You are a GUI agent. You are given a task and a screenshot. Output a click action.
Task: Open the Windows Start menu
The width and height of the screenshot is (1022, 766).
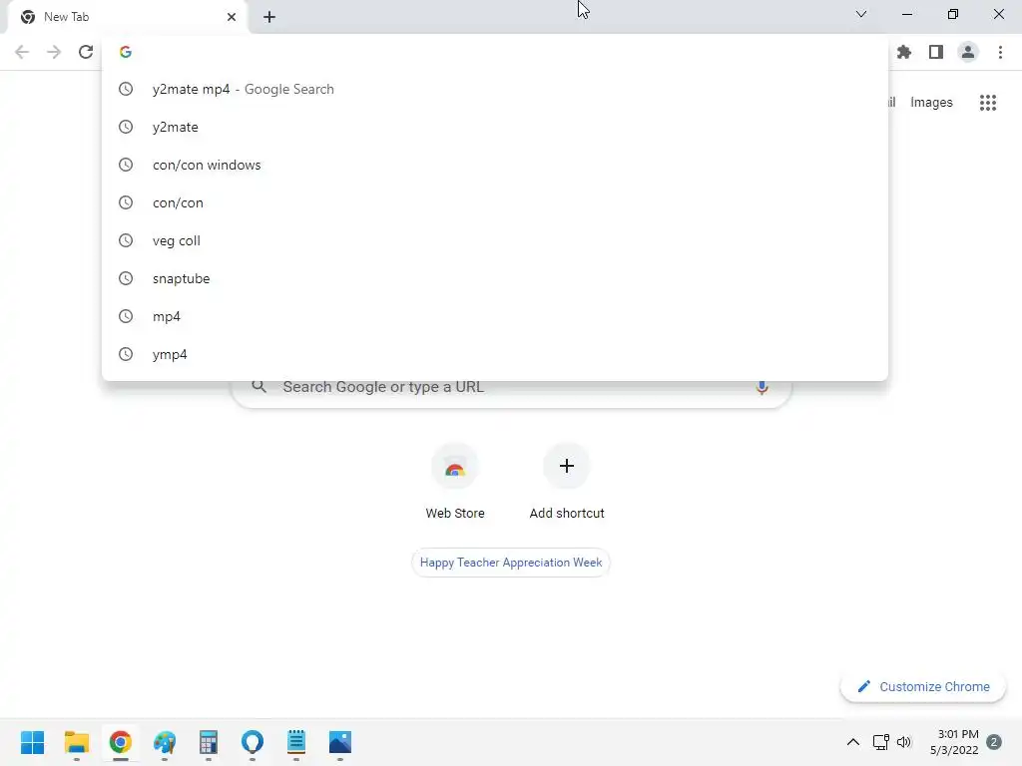point(33,742)
